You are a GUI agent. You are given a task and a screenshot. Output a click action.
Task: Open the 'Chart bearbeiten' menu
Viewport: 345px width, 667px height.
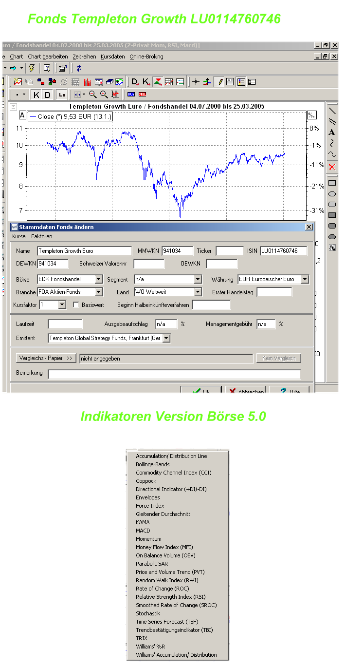tap(48, 57)
